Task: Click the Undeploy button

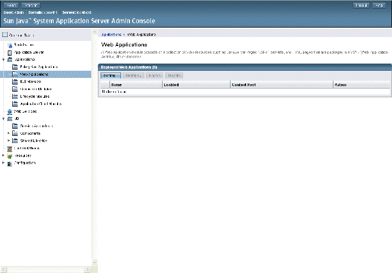Action: [133, 75]
